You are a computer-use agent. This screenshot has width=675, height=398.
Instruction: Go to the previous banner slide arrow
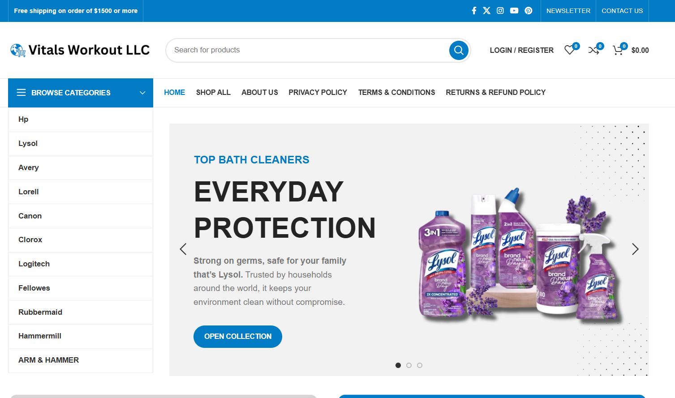coord(183,249)
